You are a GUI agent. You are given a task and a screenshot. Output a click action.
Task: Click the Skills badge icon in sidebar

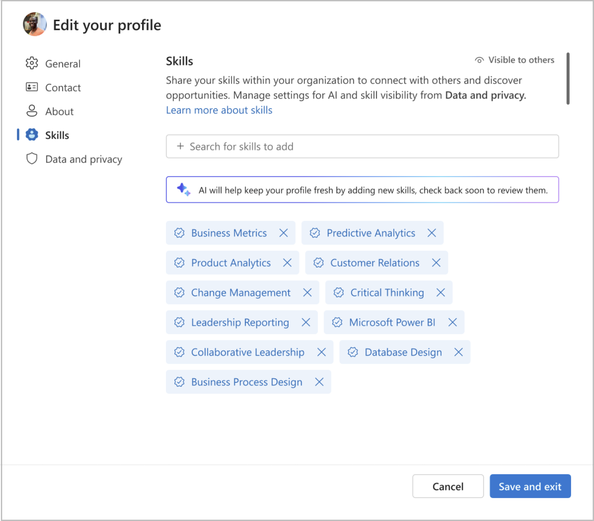32,135
